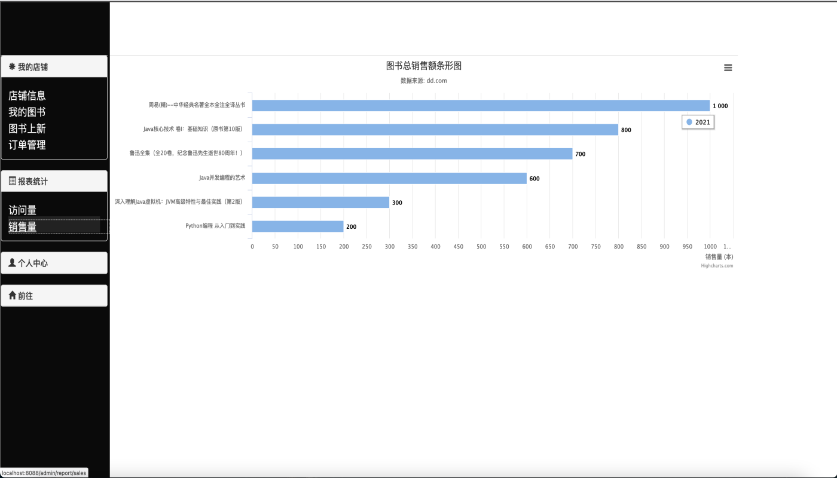
Task: Expand the 个人中心 panel
Action: pyautogui.click(x=54, y=263)
